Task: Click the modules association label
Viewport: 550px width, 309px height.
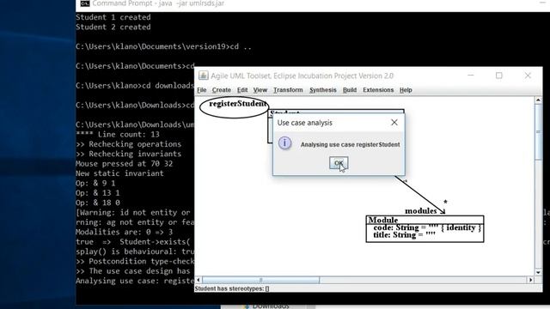Action: pos(420,211)
